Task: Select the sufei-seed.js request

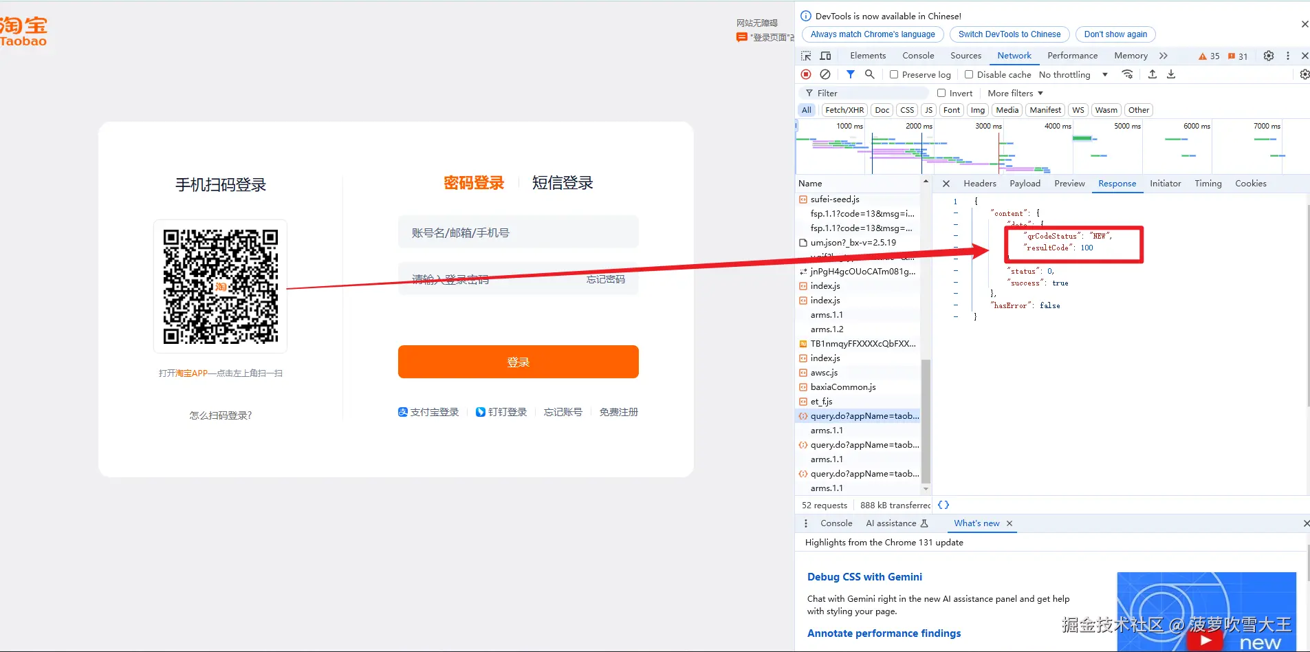Action: [858, 199]
